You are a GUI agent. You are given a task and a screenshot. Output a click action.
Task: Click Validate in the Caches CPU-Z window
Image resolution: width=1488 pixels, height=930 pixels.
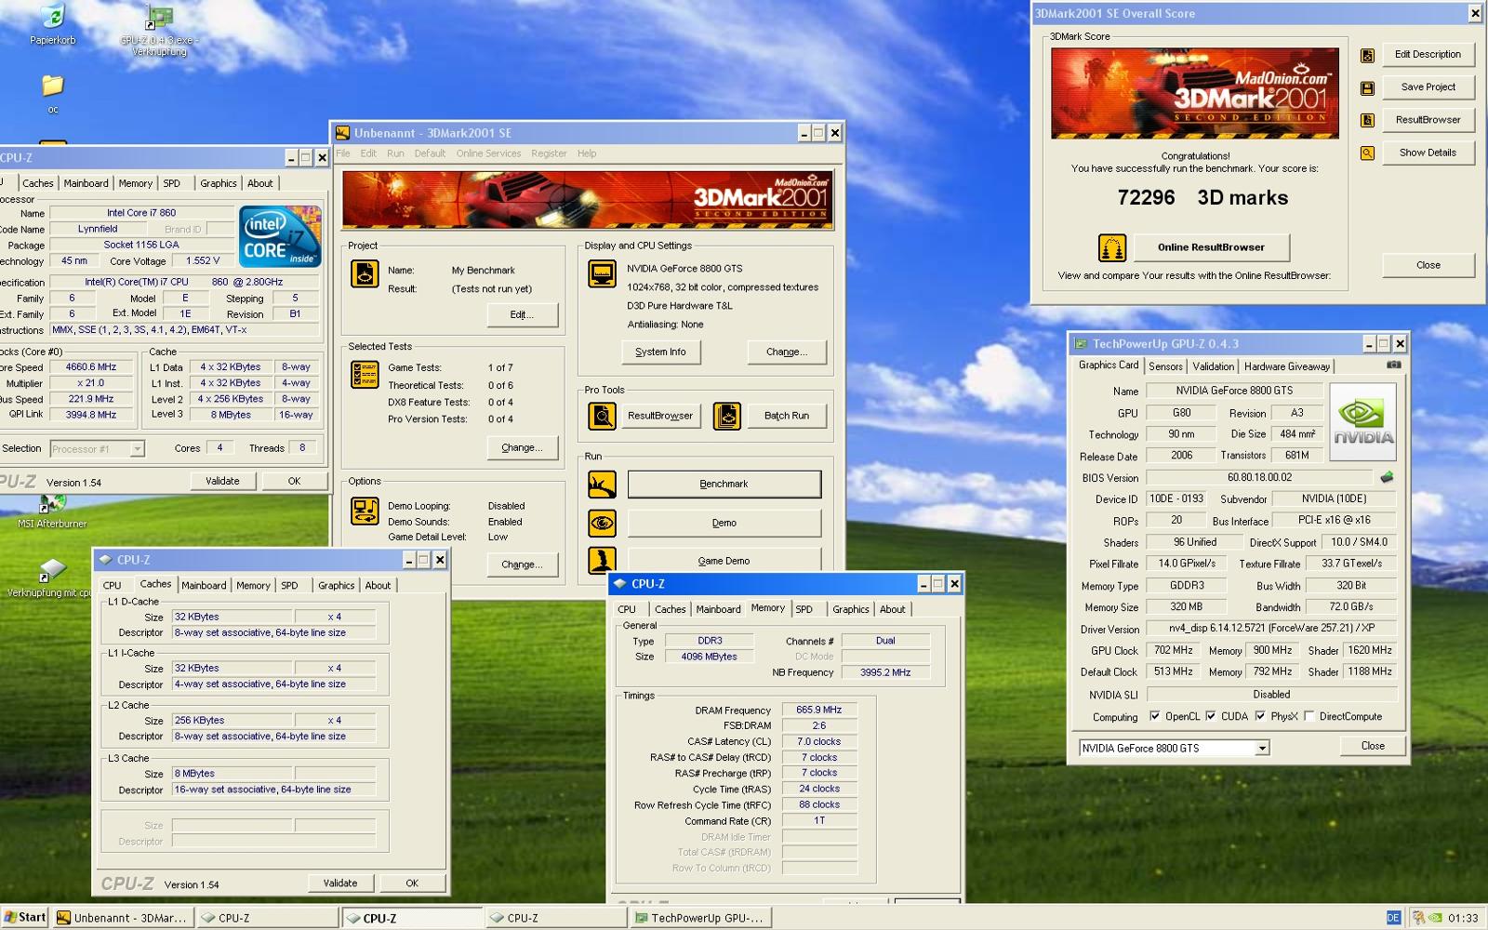[x=340, y=883]
